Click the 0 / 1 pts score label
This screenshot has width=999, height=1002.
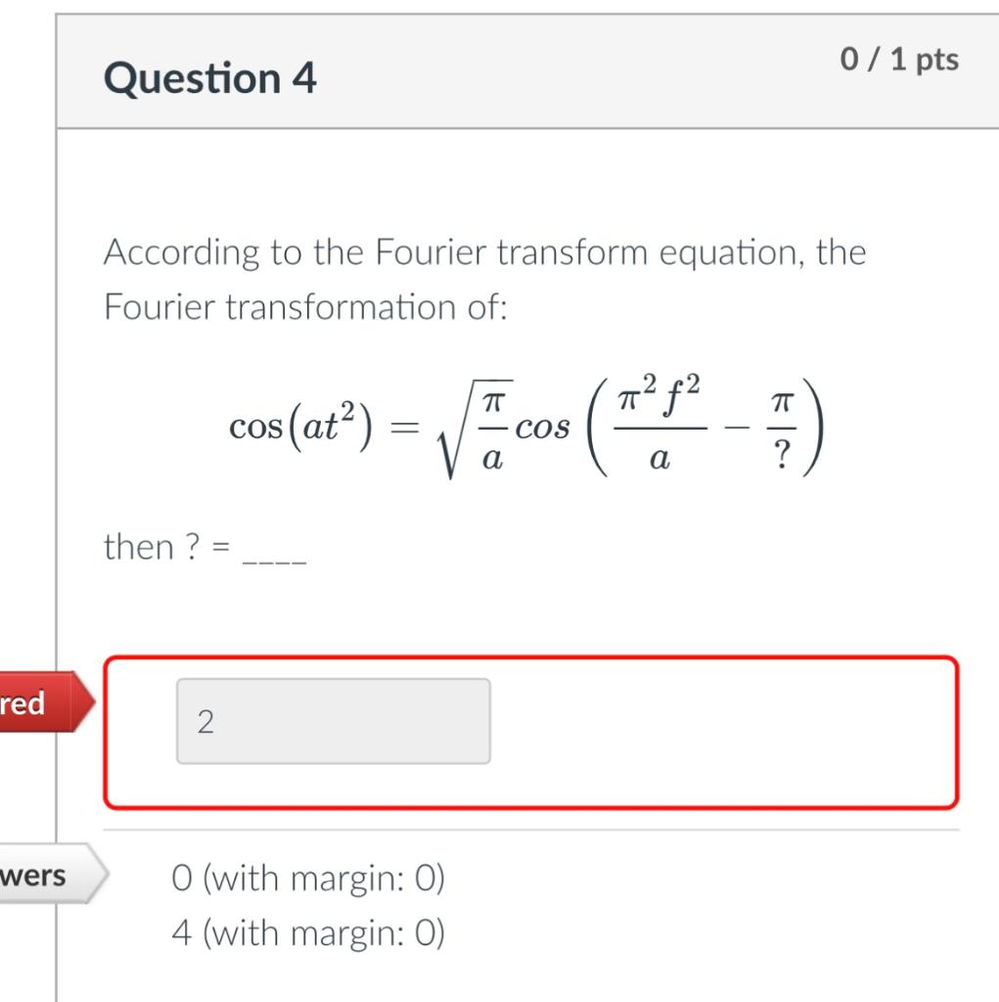898,60
